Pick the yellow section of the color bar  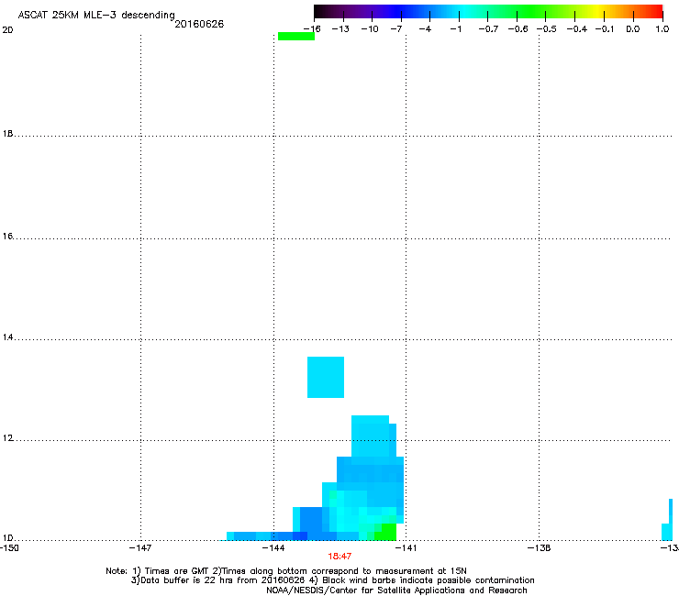pos(599,12)
